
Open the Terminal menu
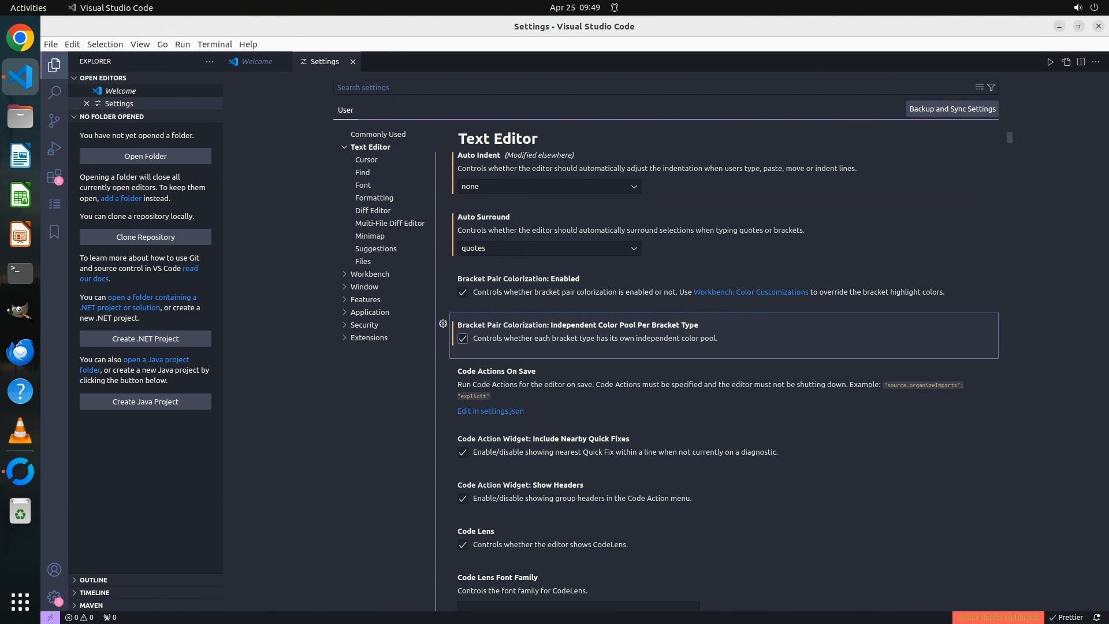point(214,44)
